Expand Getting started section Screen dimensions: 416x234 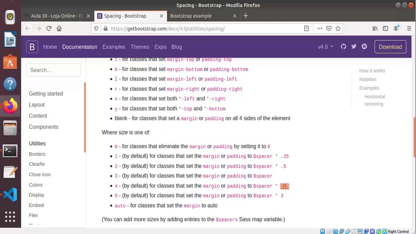click(x=46, y=94)
